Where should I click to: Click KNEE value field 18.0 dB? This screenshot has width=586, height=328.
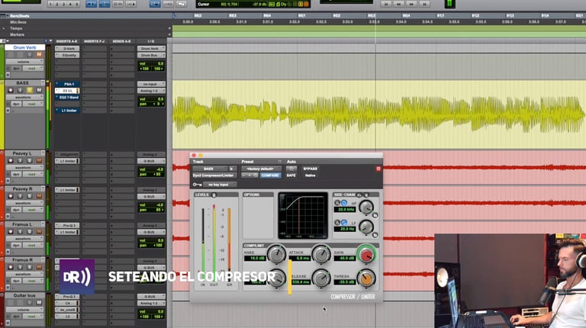pyautogui.click(x=255, y=259)
